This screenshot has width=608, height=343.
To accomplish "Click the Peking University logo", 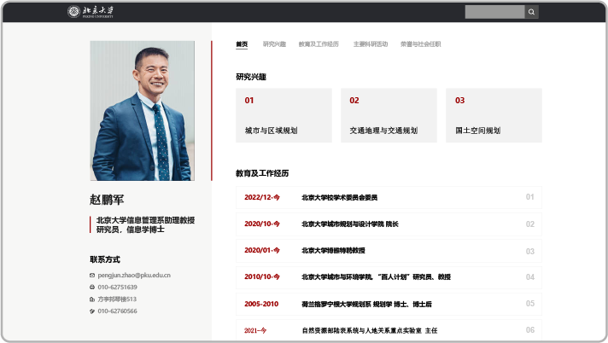I will click(x=91, y=12).
